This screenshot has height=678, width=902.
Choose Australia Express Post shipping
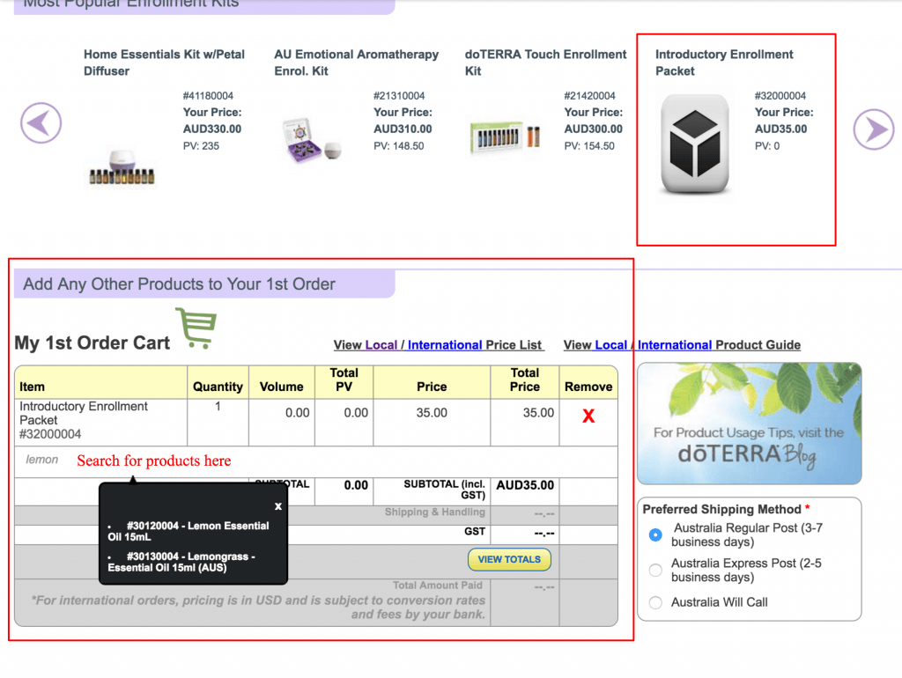tap(655, 570)
